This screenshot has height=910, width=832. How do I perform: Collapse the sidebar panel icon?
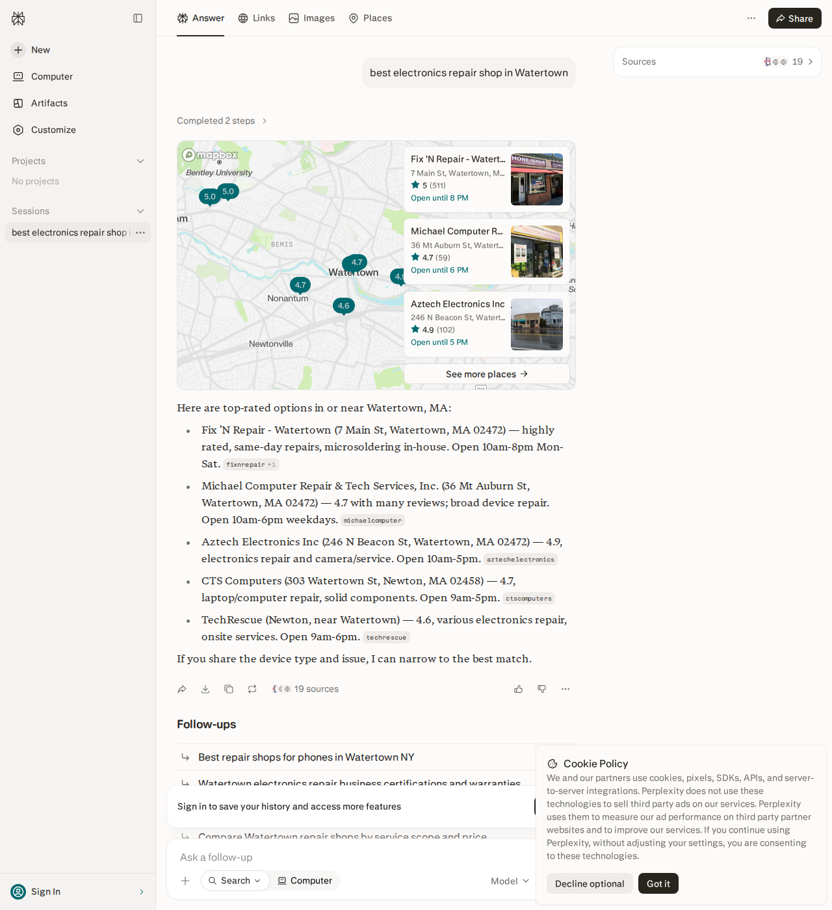pyautogui.click(x=138, y=18)
